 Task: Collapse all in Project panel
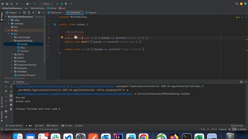point(33,13)
